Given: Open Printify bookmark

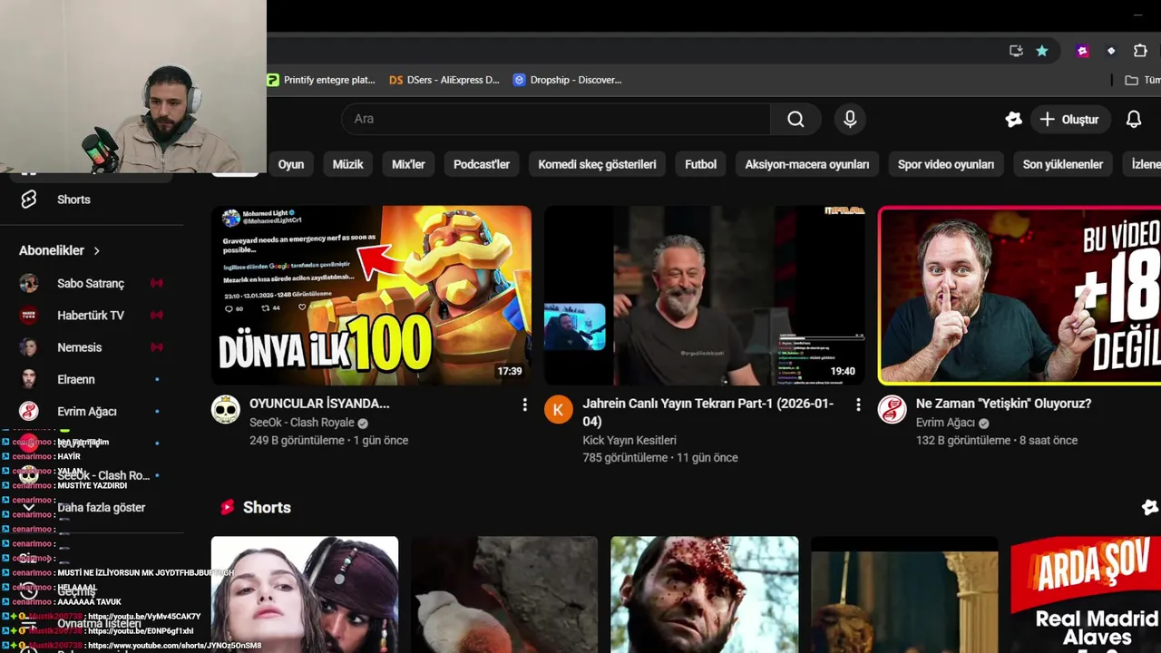Looking at the screenshot, I should [321, 80].
